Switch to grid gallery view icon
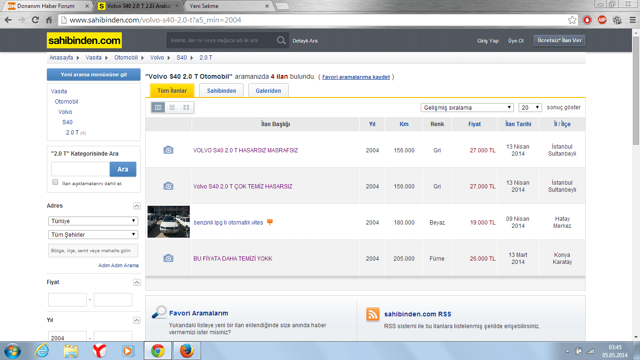The image size is (640, 360). (x=186, y=107)
